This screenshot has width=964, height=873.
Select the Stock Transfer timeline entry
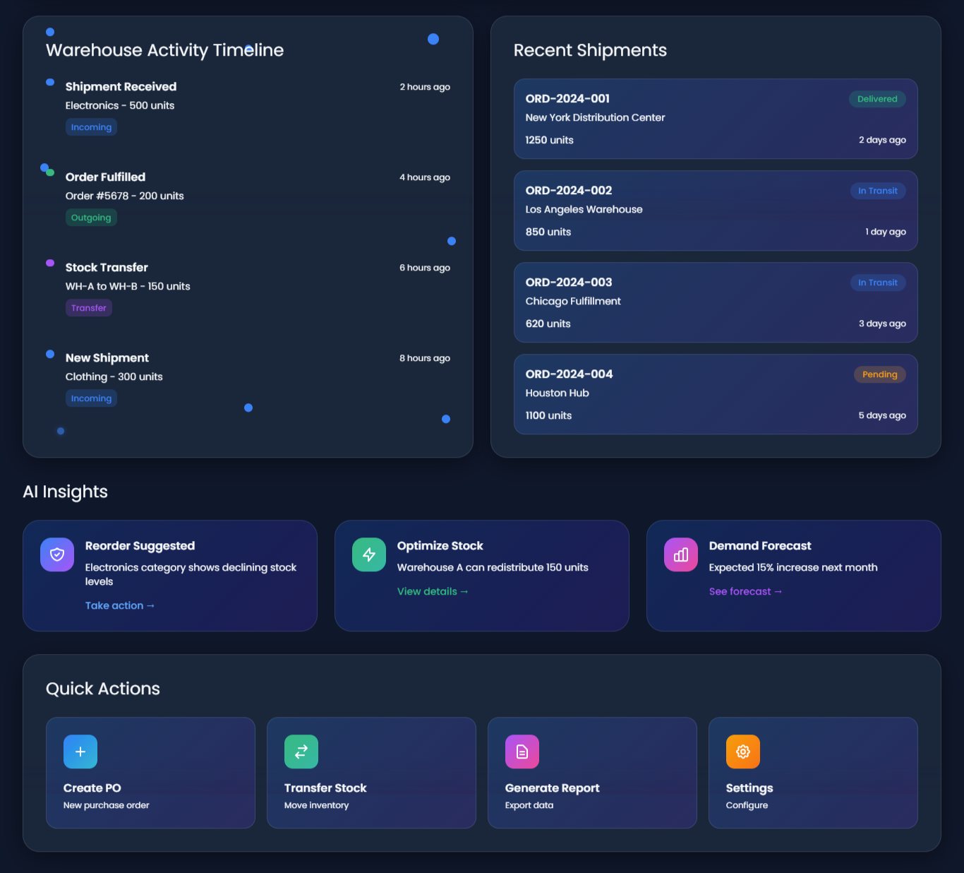[x=248, y=287]
